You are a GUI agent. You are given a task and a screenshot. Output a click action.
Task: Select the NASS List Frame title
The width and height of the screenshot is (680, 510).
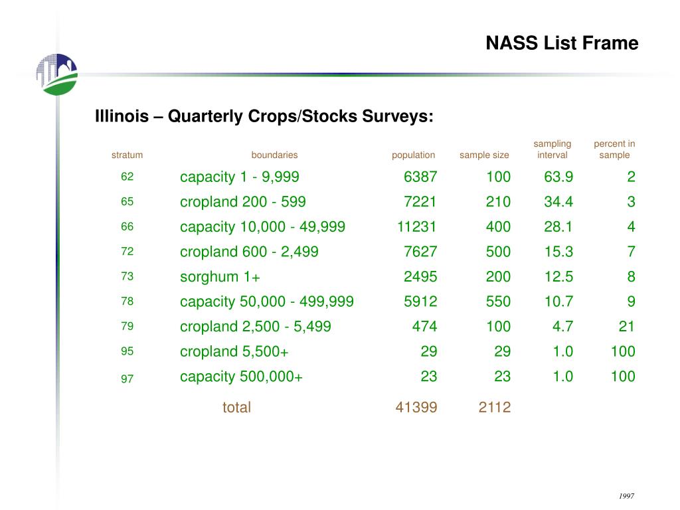coord(562,43)
